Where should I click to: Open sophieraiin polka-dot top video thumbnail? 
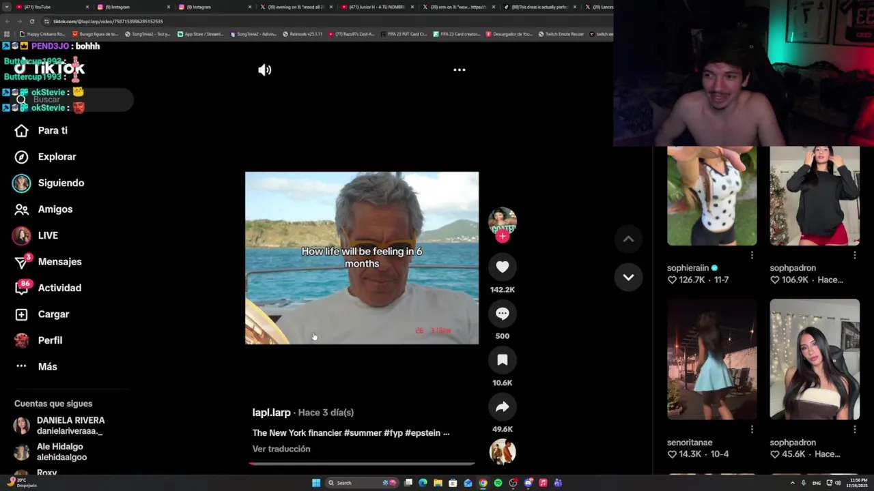click(711, 196)
